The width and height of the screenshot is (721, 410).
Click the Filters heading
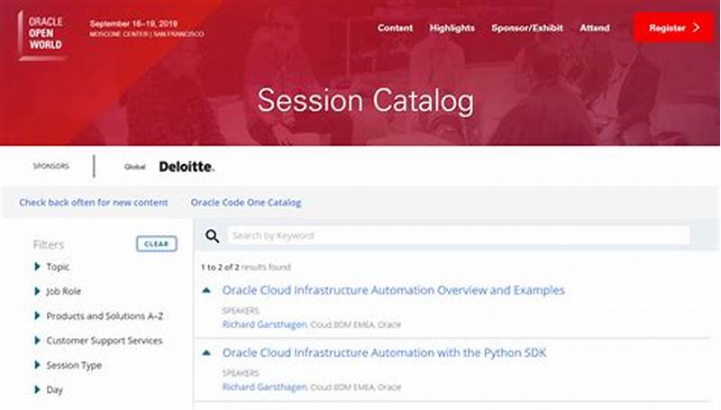pyautogui.click(x=49, y=244)
